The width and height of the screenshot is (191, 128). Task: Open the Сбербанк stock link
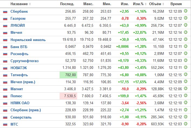(x=19, y=11)
